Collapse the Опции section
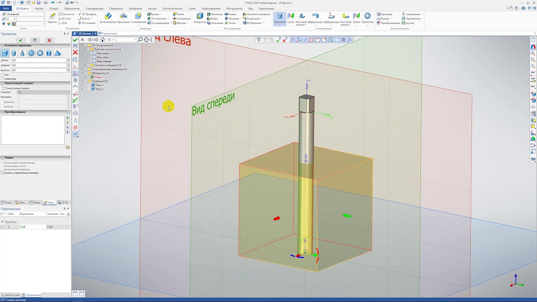Image resolution: width=537 pixels, height=302 pixels. click(2, 158)
